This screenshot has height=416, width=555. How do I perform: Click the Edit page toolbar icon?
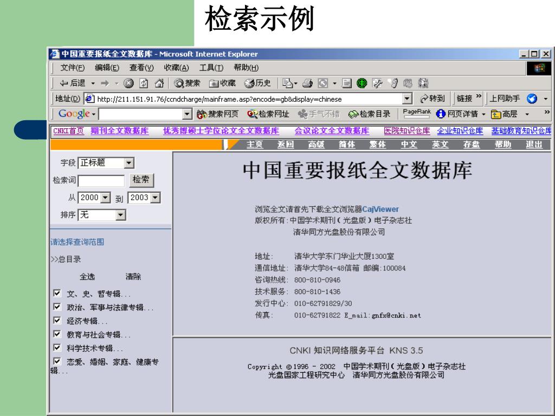point(377,83)
